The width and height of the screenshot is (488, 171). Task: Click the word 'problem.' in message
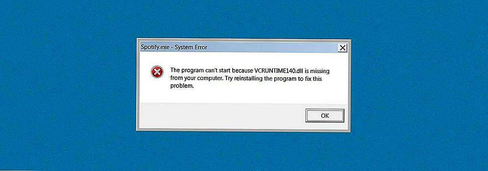pyautogui.click(x=182, y=86)
